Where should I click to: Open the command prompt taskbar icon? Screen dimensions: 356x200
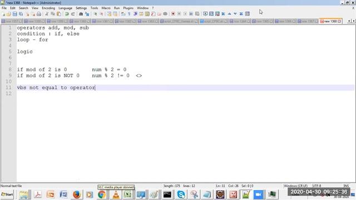click(167, 194)
